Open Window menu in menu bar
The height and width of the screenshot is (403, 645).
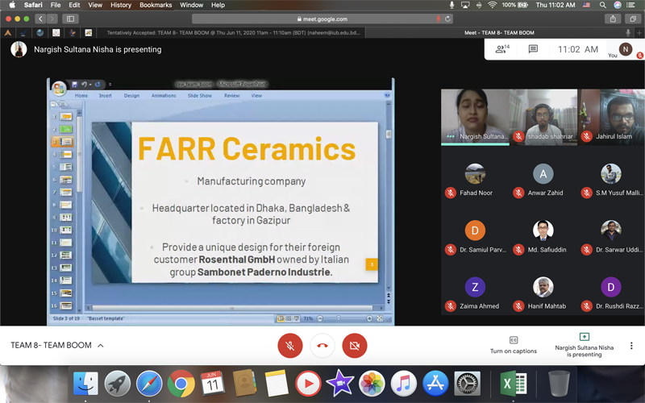[x=191, y=5]
